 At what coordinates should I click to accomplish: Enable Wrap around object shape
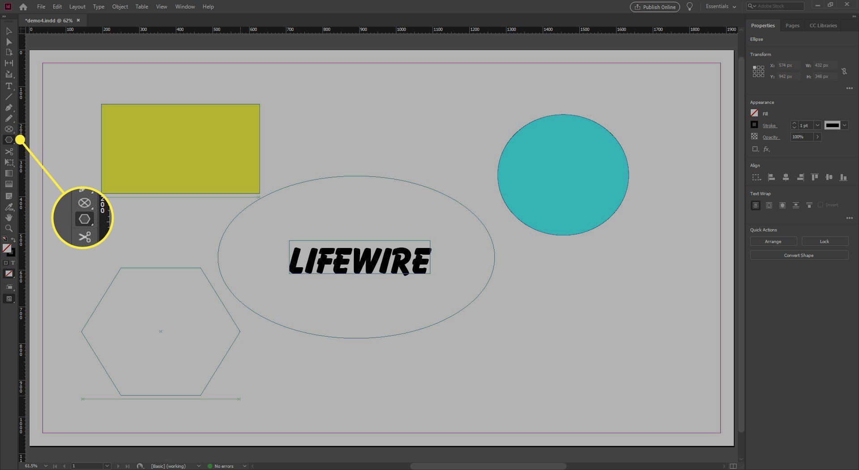tap(782, 205)
